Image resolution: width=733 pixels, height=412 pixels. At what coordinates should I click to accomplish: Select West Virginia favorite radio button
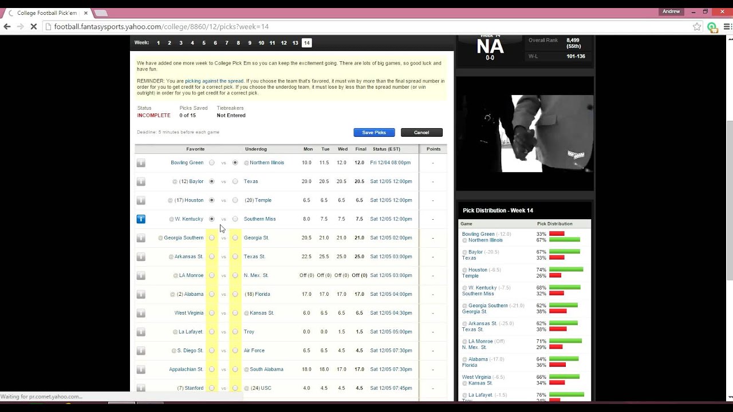(x=212, y=313)
